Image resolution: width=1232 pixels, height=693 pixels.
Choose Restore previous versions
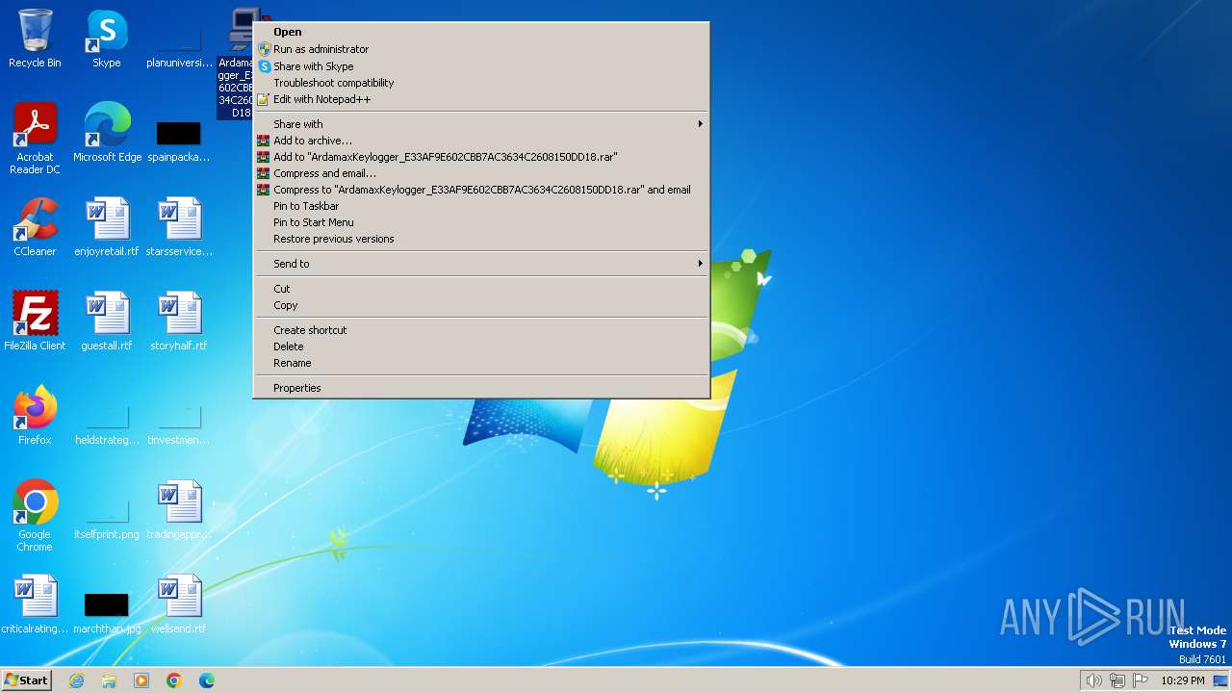[481, 239]
